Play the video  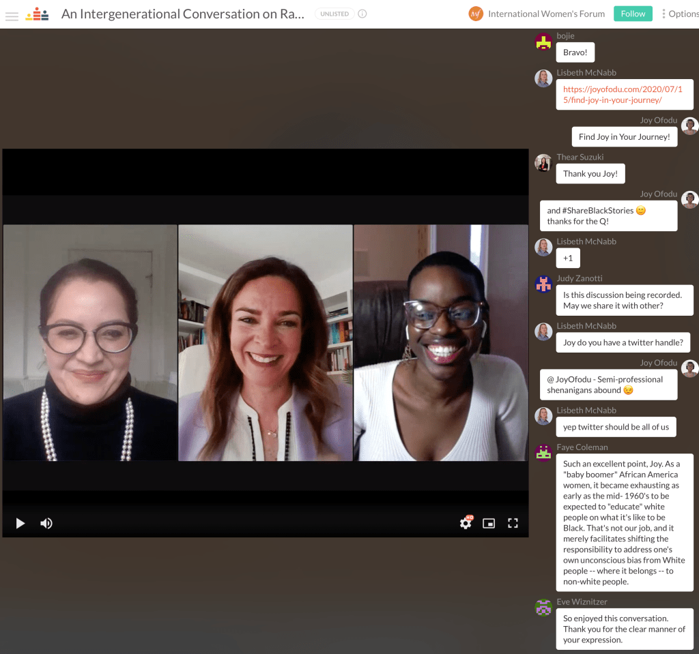(x=20, y=523)
